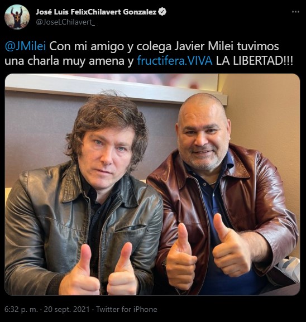Screen dimensions: 306x322
Task: Open the round profile avatar picture
Action: pyautogui.click(x=17, y=17)
